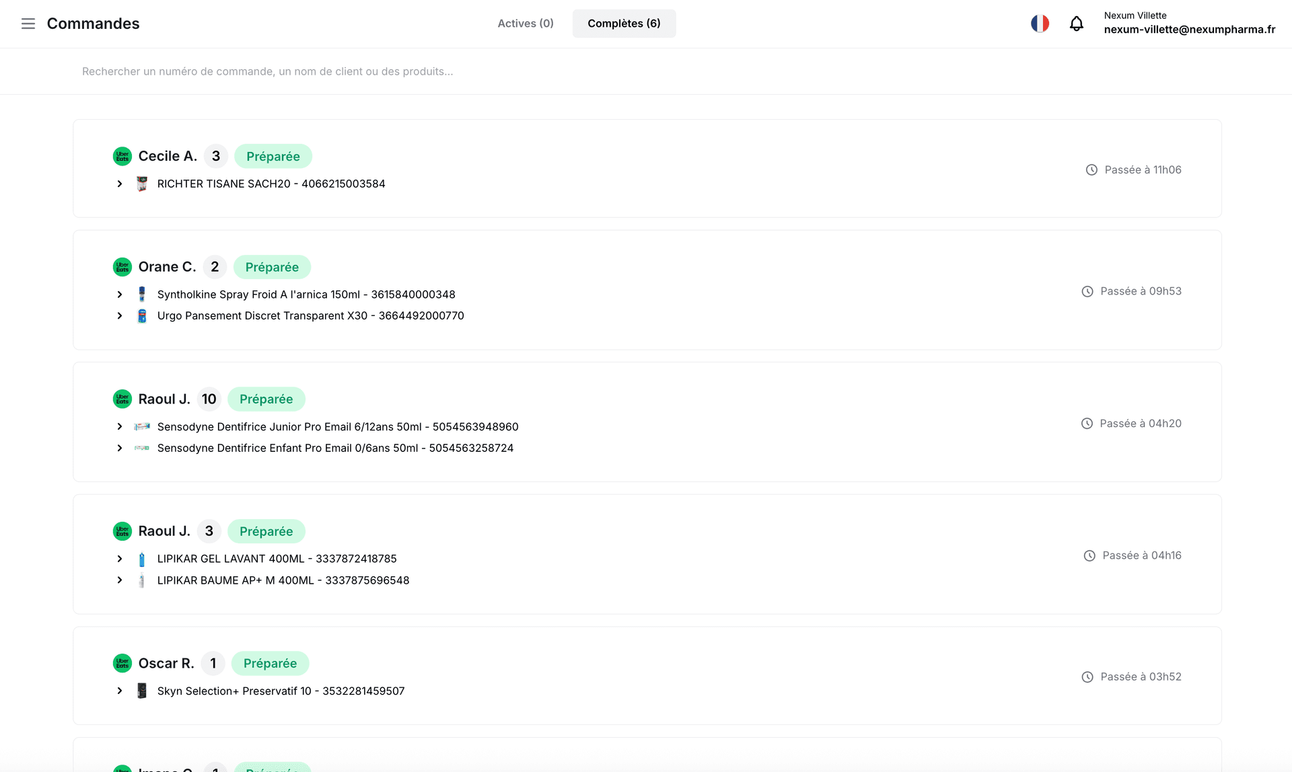Viewport: 1292px width, 772px height.
Task: Expand Skyn Selection+ Preservatif row
Action: 120,691
